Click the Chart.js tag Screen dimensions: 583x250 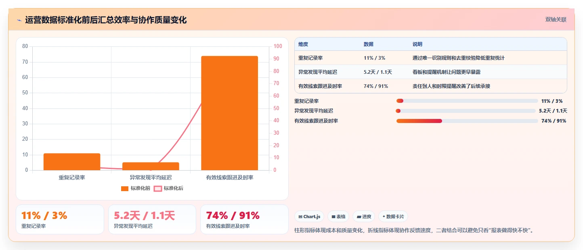coord(309,217)
